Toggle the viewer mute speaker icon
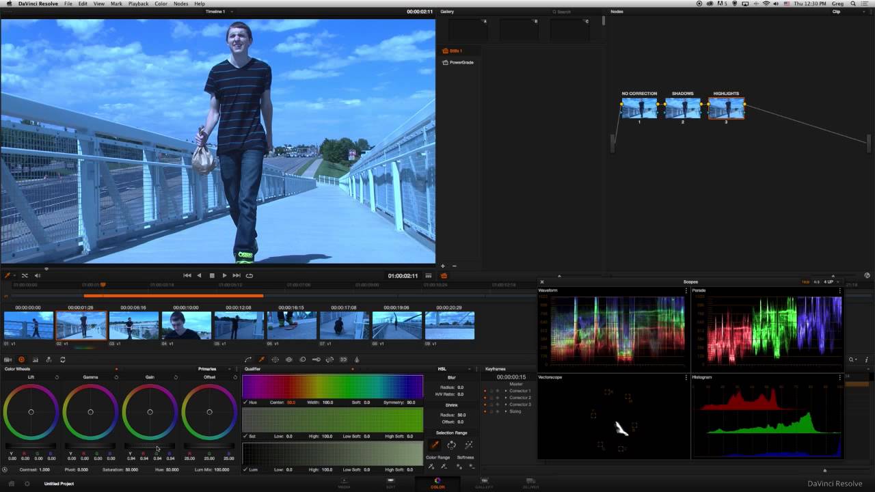Screen dimensions: 875x492 (38, 275)
